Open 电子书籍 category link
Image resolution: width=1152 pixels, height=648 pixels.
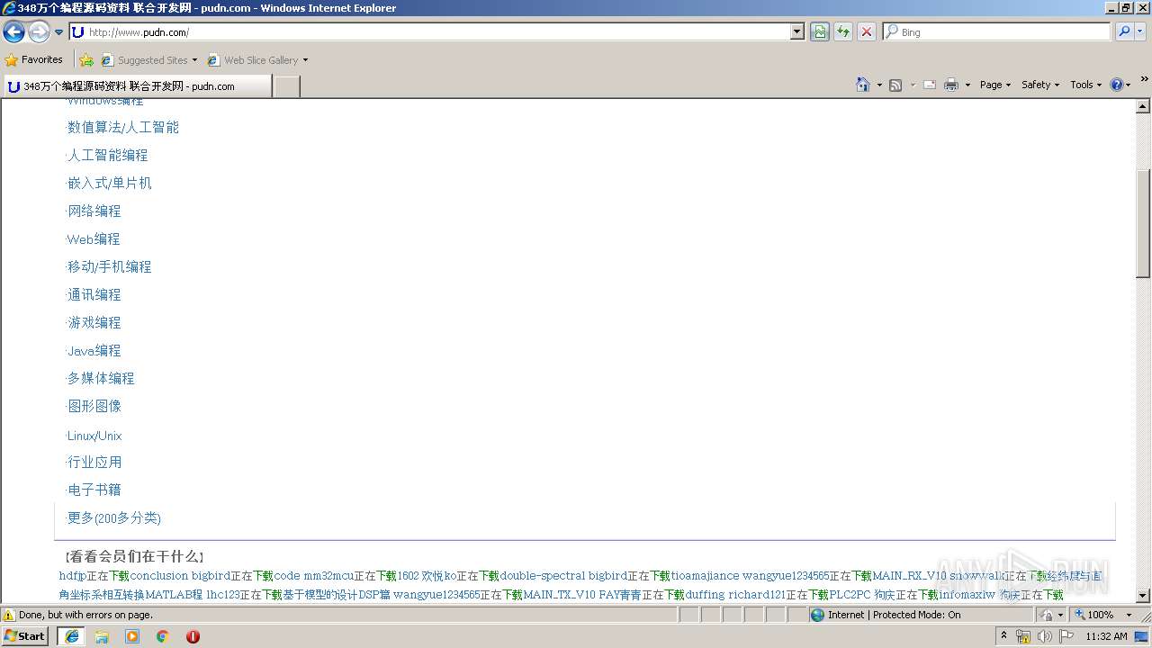tap(94, 490)
